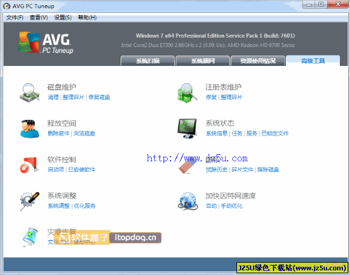Switch to the 系统顾问 tab

203,61
